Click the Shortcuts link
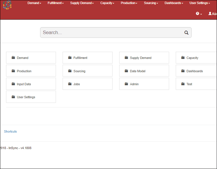217x169 pixels. click(x=10, y=131)
